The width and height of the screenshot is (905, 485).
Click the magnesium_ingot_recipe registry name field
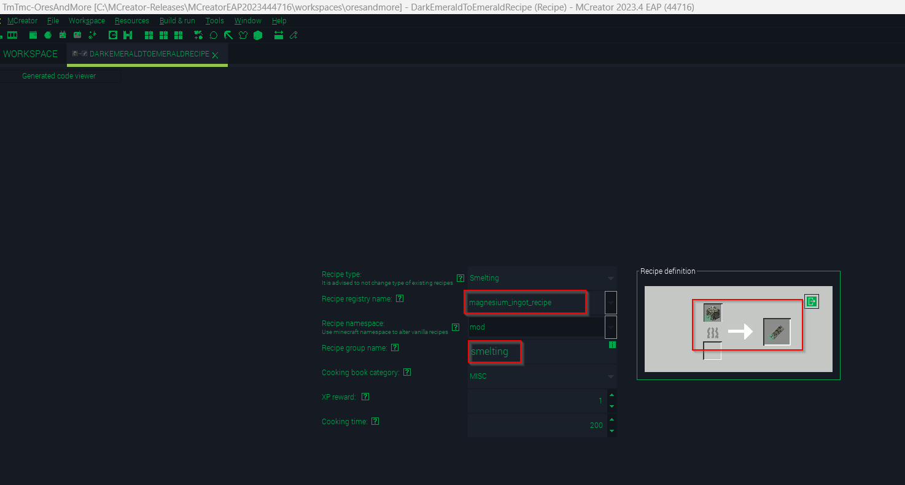coord(525,302)
